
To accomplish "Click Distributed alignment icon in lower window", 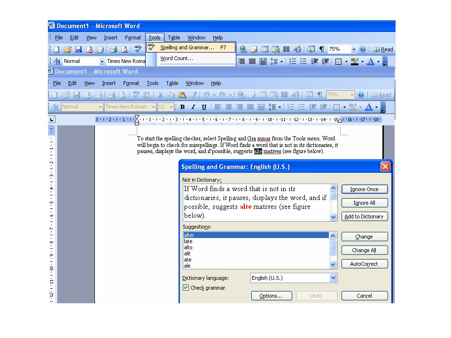I will point(261,107).
